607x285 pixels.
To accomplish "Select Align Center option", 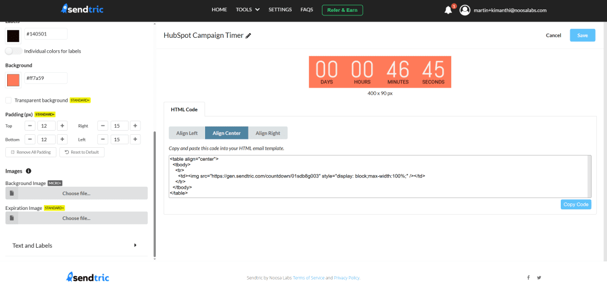I will coord(226,133).
